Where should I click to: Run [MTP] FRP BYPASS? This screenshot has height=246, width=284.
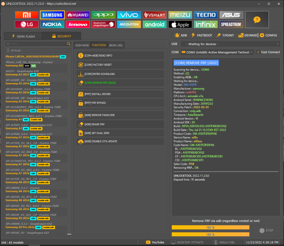point(120,103)
